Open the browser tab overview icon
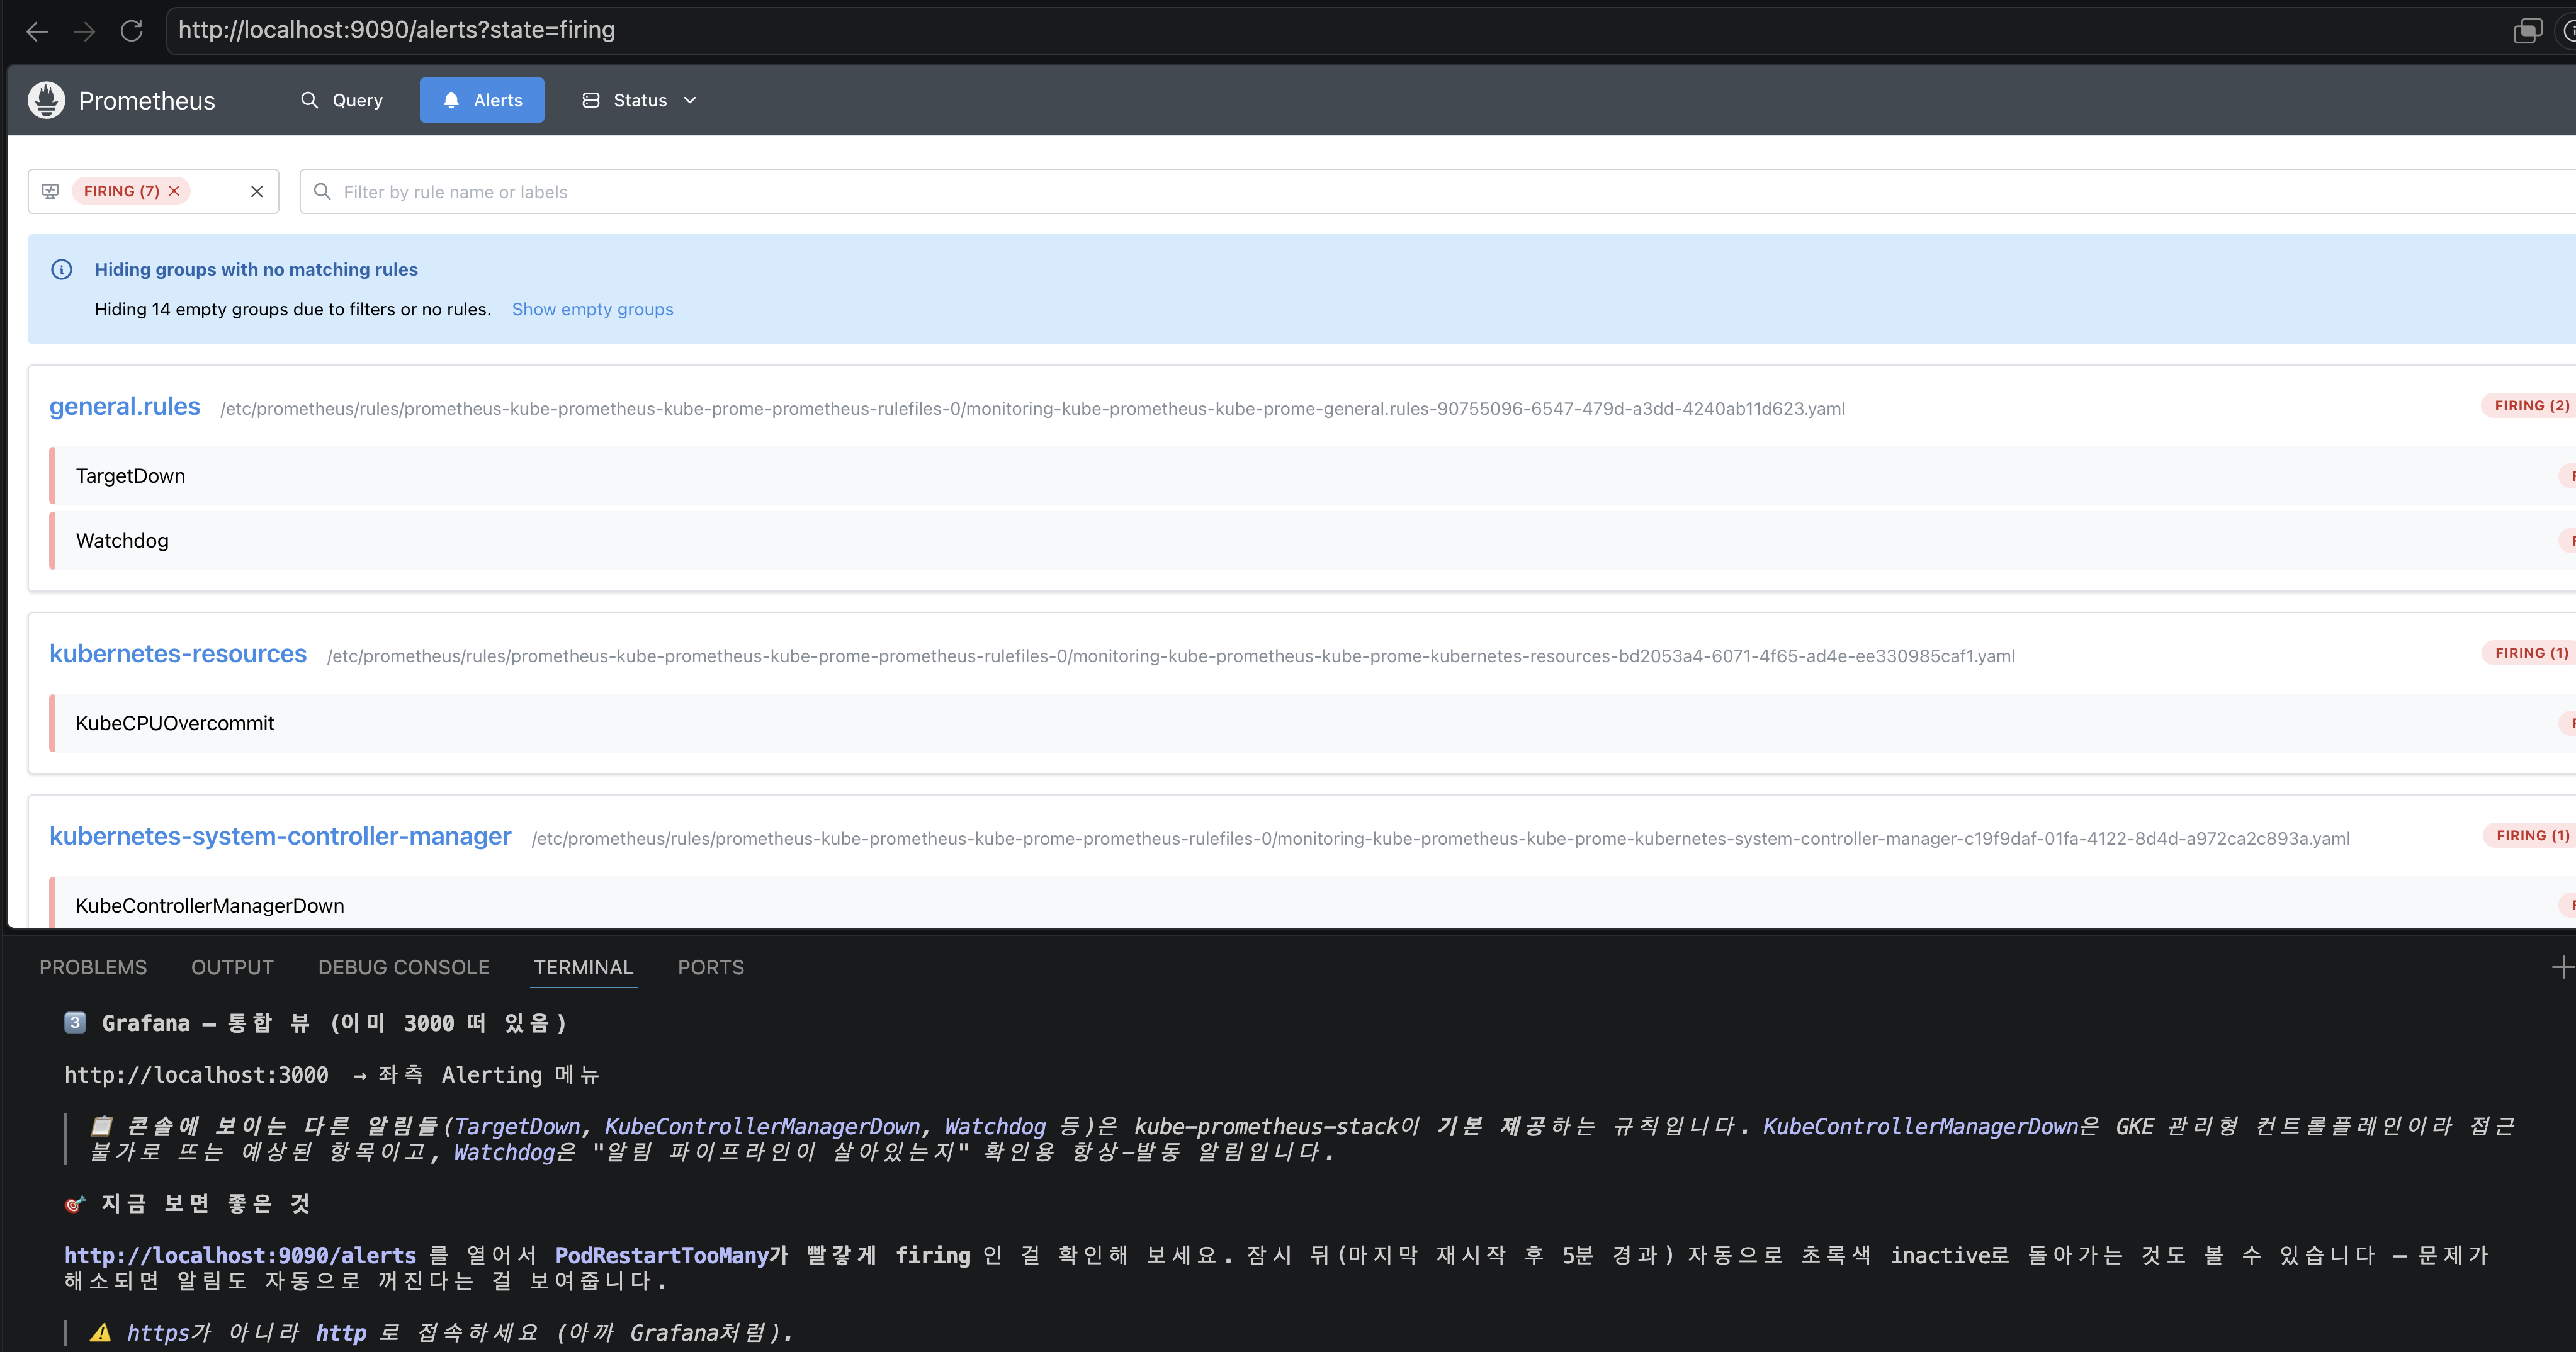Image resolution: width=2576 pixels, height=1352 pixels. pyautogui.click(x=2527, y=31)
